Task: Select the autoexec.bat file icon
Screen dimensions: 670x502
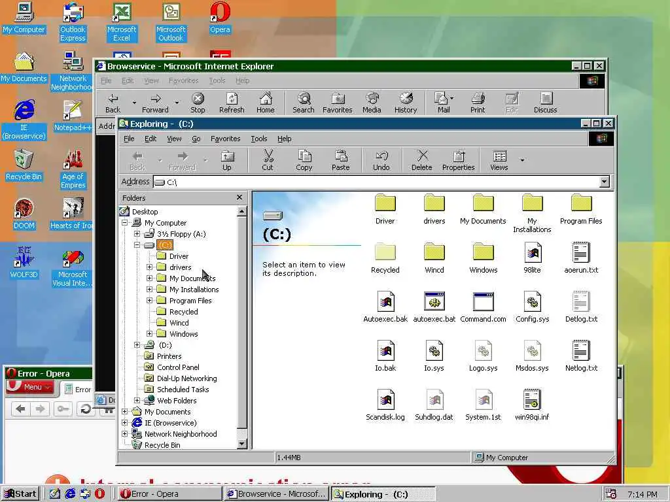Action: click(x=434, y=307)
